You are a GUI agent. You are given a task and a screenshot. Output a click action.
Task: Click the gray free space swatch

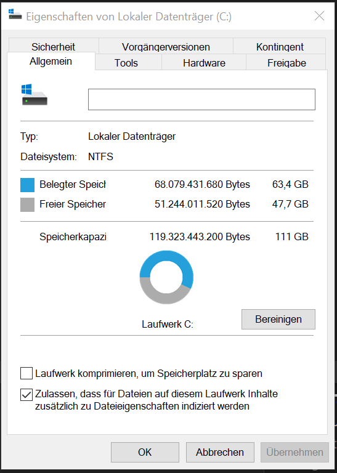click(x=28, y=205)
